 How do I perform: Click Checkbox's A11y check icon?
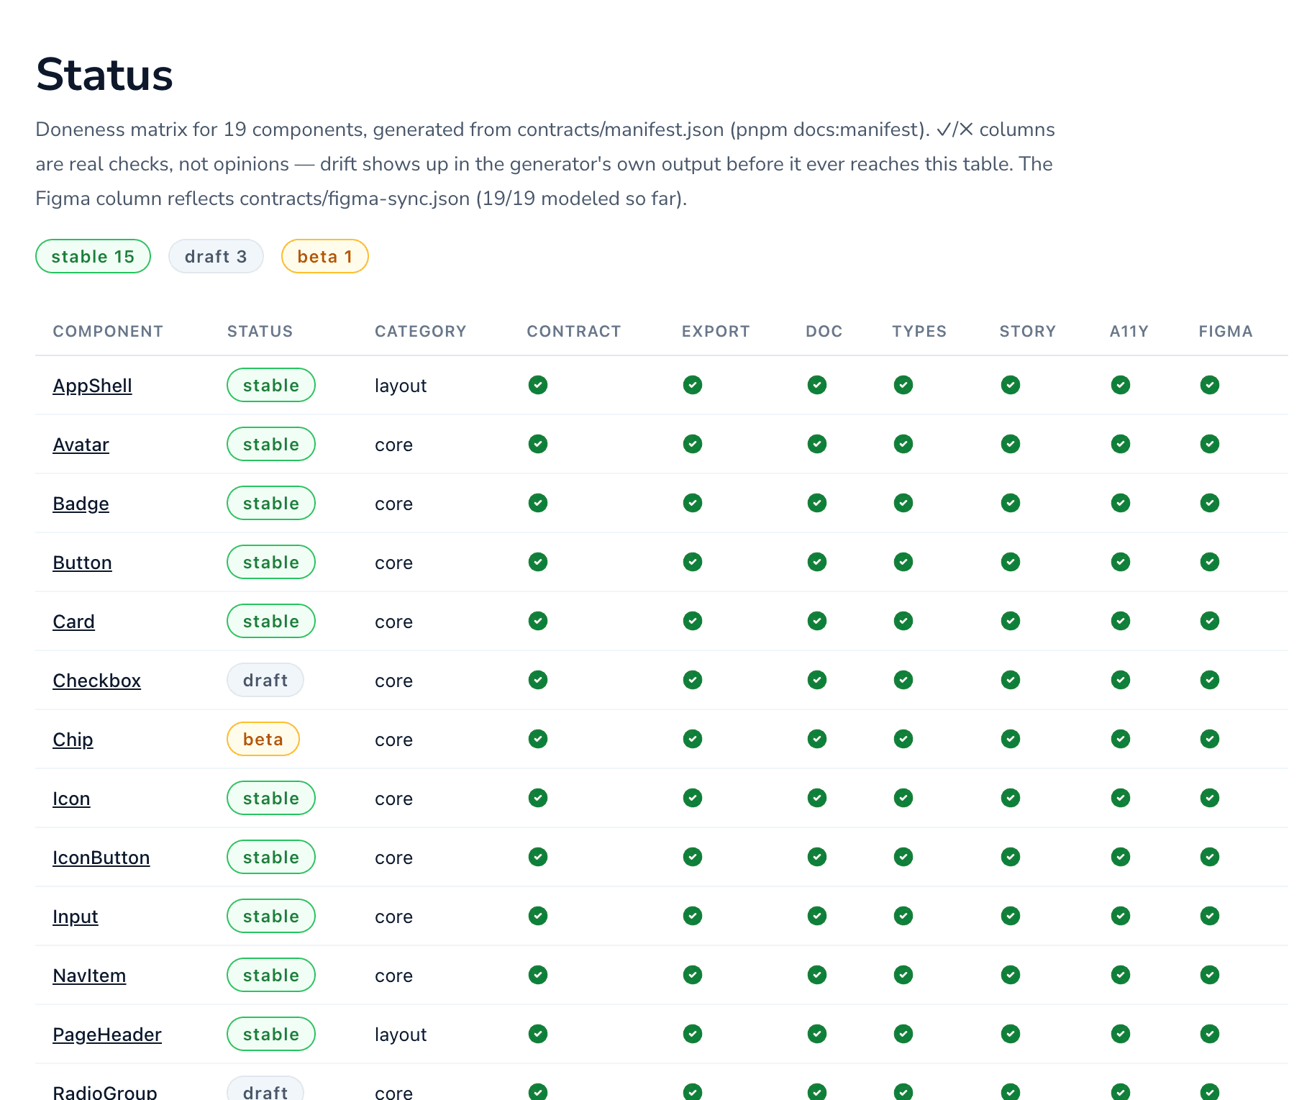(x=1121, y=680)
